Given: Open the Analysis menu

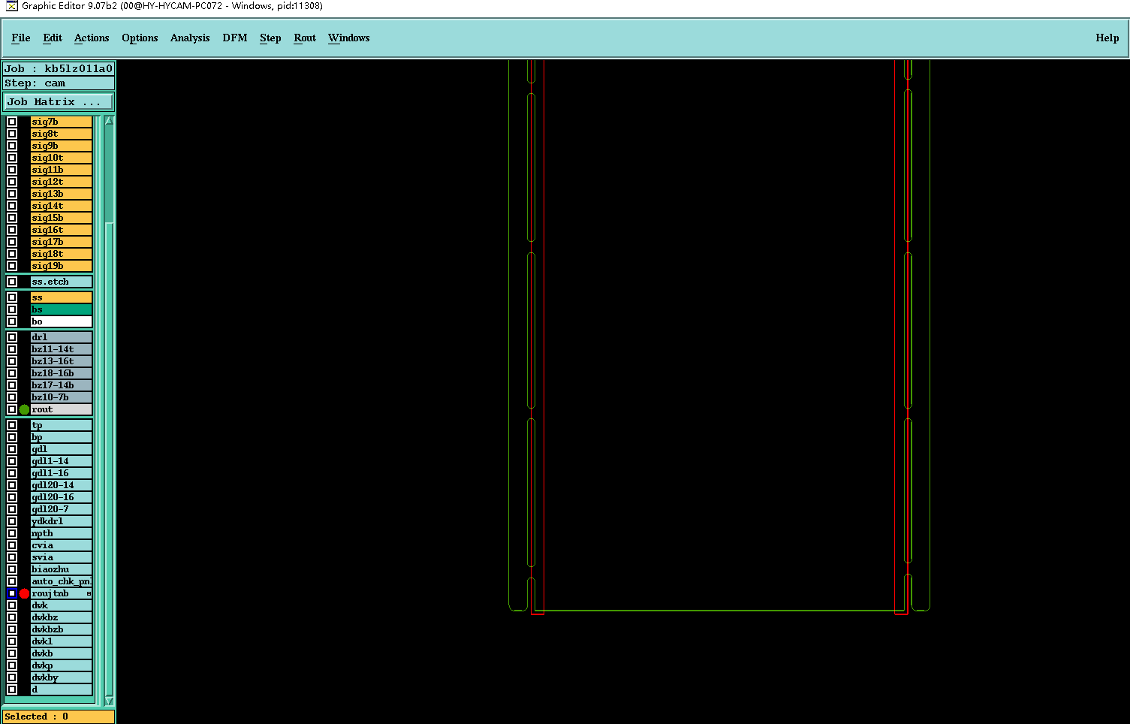Looking at the screenshot, I should coord(190,38).
